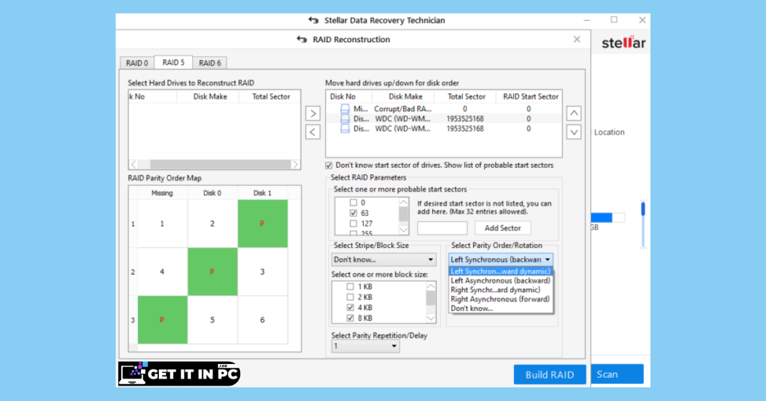Image resolution: width=766 pixels, height=401 pixels.
Task: Click the green P cell under Missing column
Action: tap(162, 320)
